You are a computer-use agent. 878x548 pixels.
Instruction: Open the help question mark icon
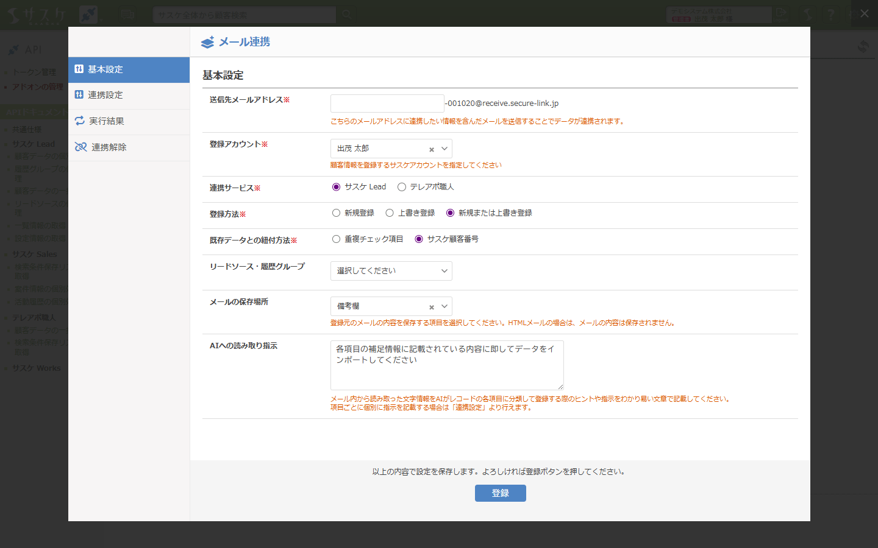pyautogui.click(x=831, y=13)
